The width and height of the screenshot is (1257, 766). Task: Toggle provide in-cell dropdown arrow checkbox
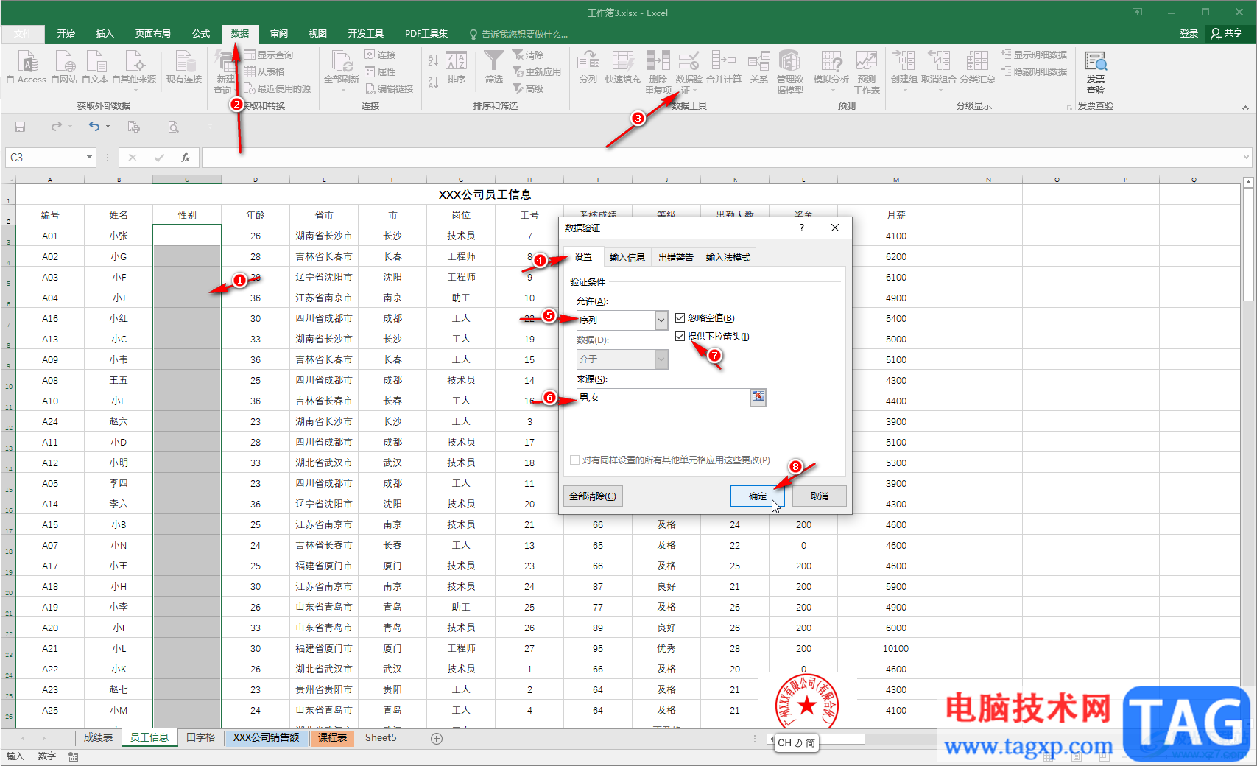click(680, 336)
